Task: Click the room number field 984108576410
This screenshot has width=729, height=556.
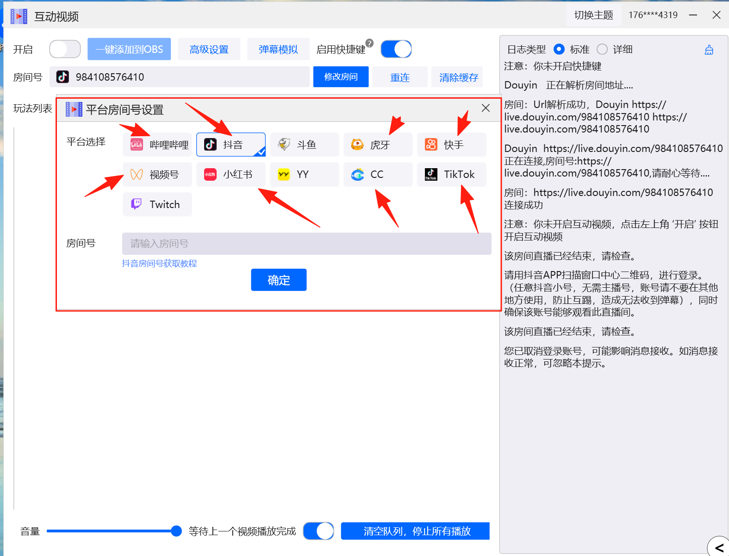Action: 180,77
